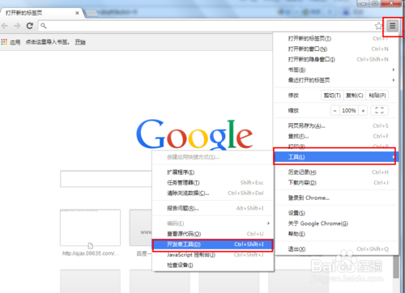Choose 退出(X) to quit Chrome

[x=336, y=249]
